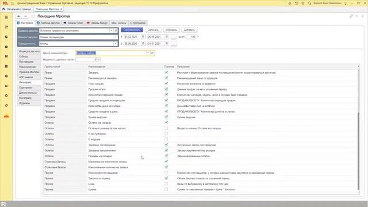Expand the purchase variant dropdown (Режим по периодам)
368x207 pixels.
[x=116, y=37]
